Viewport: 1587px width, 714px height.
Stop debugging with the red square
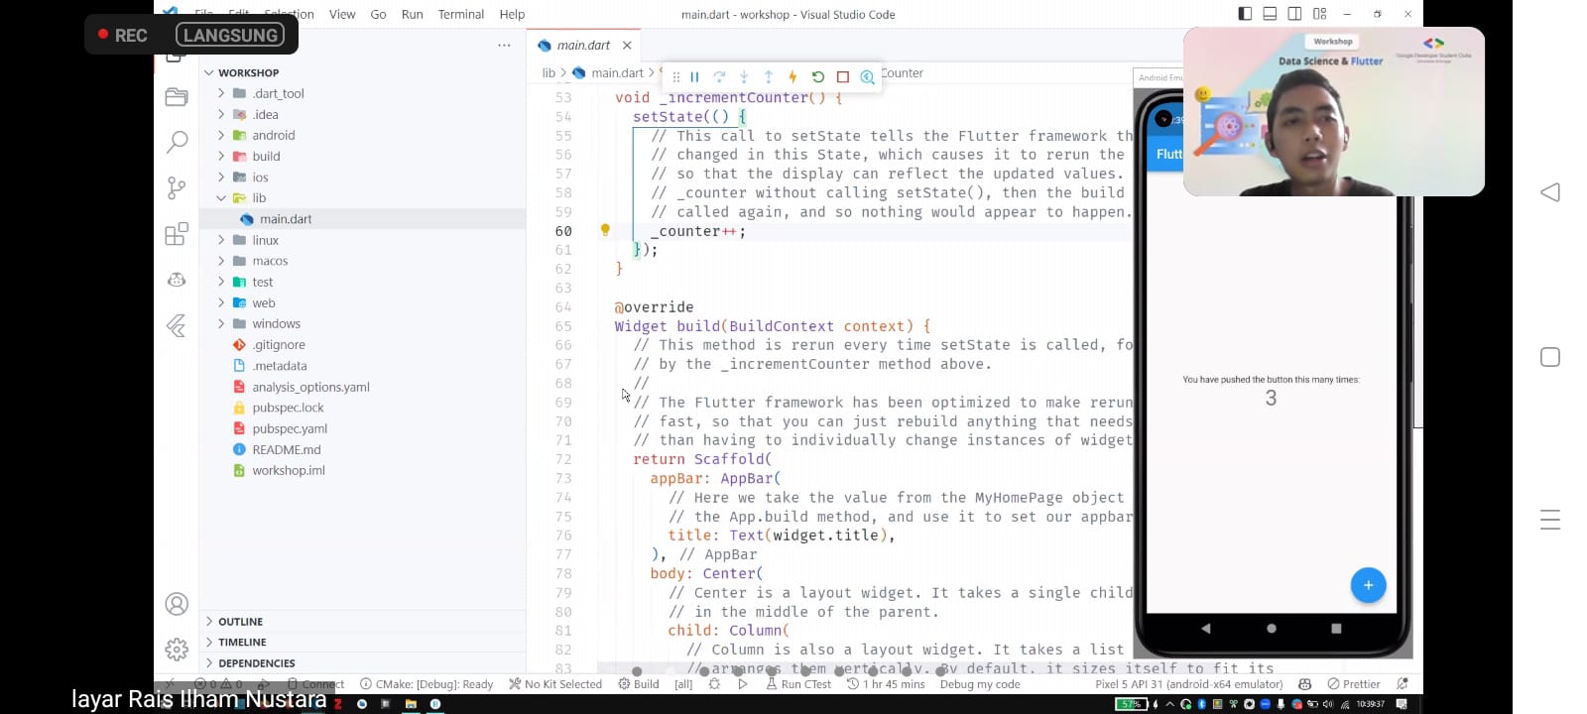coord(842,77)
